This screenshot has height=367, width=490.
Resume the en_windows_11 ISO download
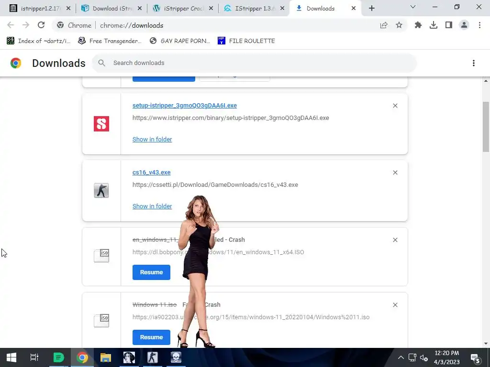151,272
